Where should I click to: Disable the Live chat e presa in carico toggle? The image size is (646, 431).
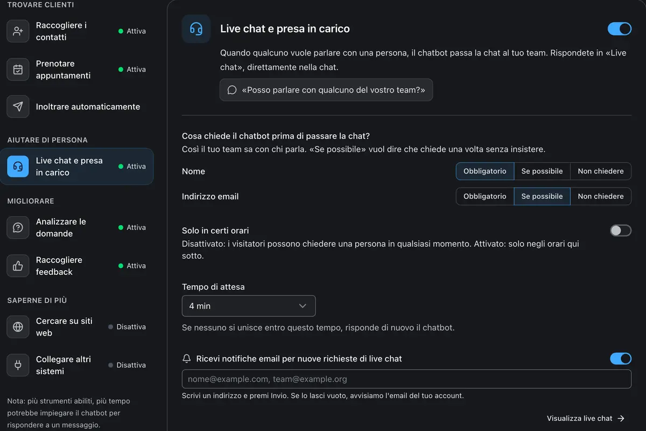[620, 29]
